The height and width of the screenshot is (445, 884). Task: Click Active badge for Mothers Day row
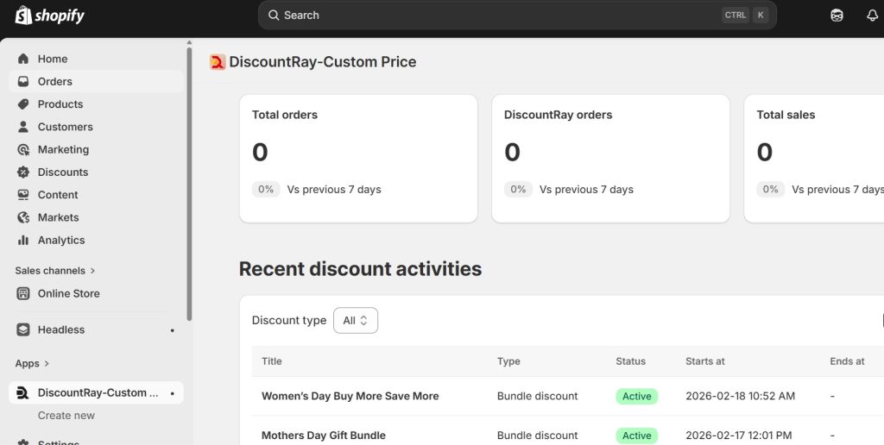pyautogui.click(x=636, y=436)
